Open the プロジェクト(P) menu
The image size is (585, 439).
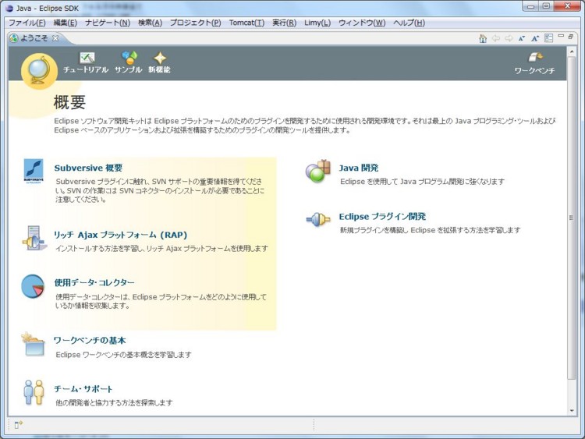tap(196, 23)
